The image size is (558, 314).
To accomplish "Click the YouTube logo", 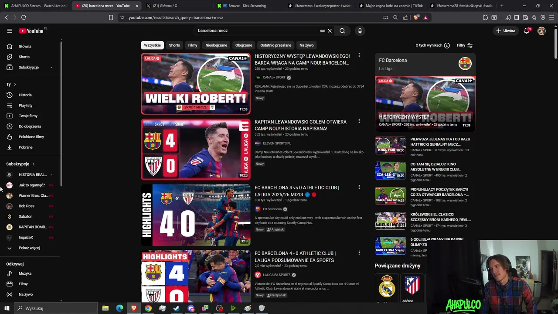I will coord(31,31).
